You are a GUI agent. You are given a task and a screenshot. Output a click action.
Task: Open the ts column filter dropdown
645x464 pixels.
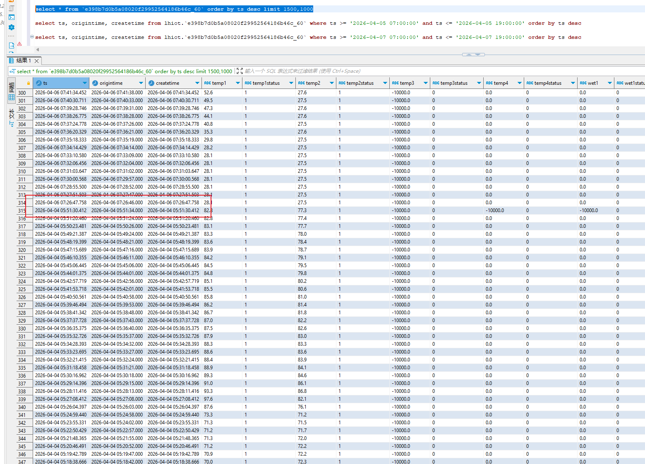[84, 83]
